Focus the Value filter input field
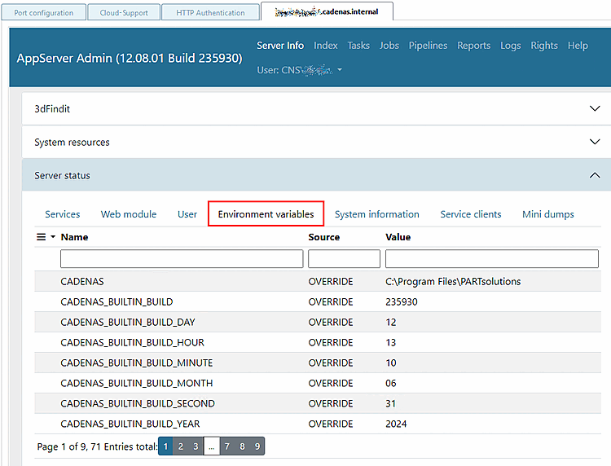 point(492,259)
